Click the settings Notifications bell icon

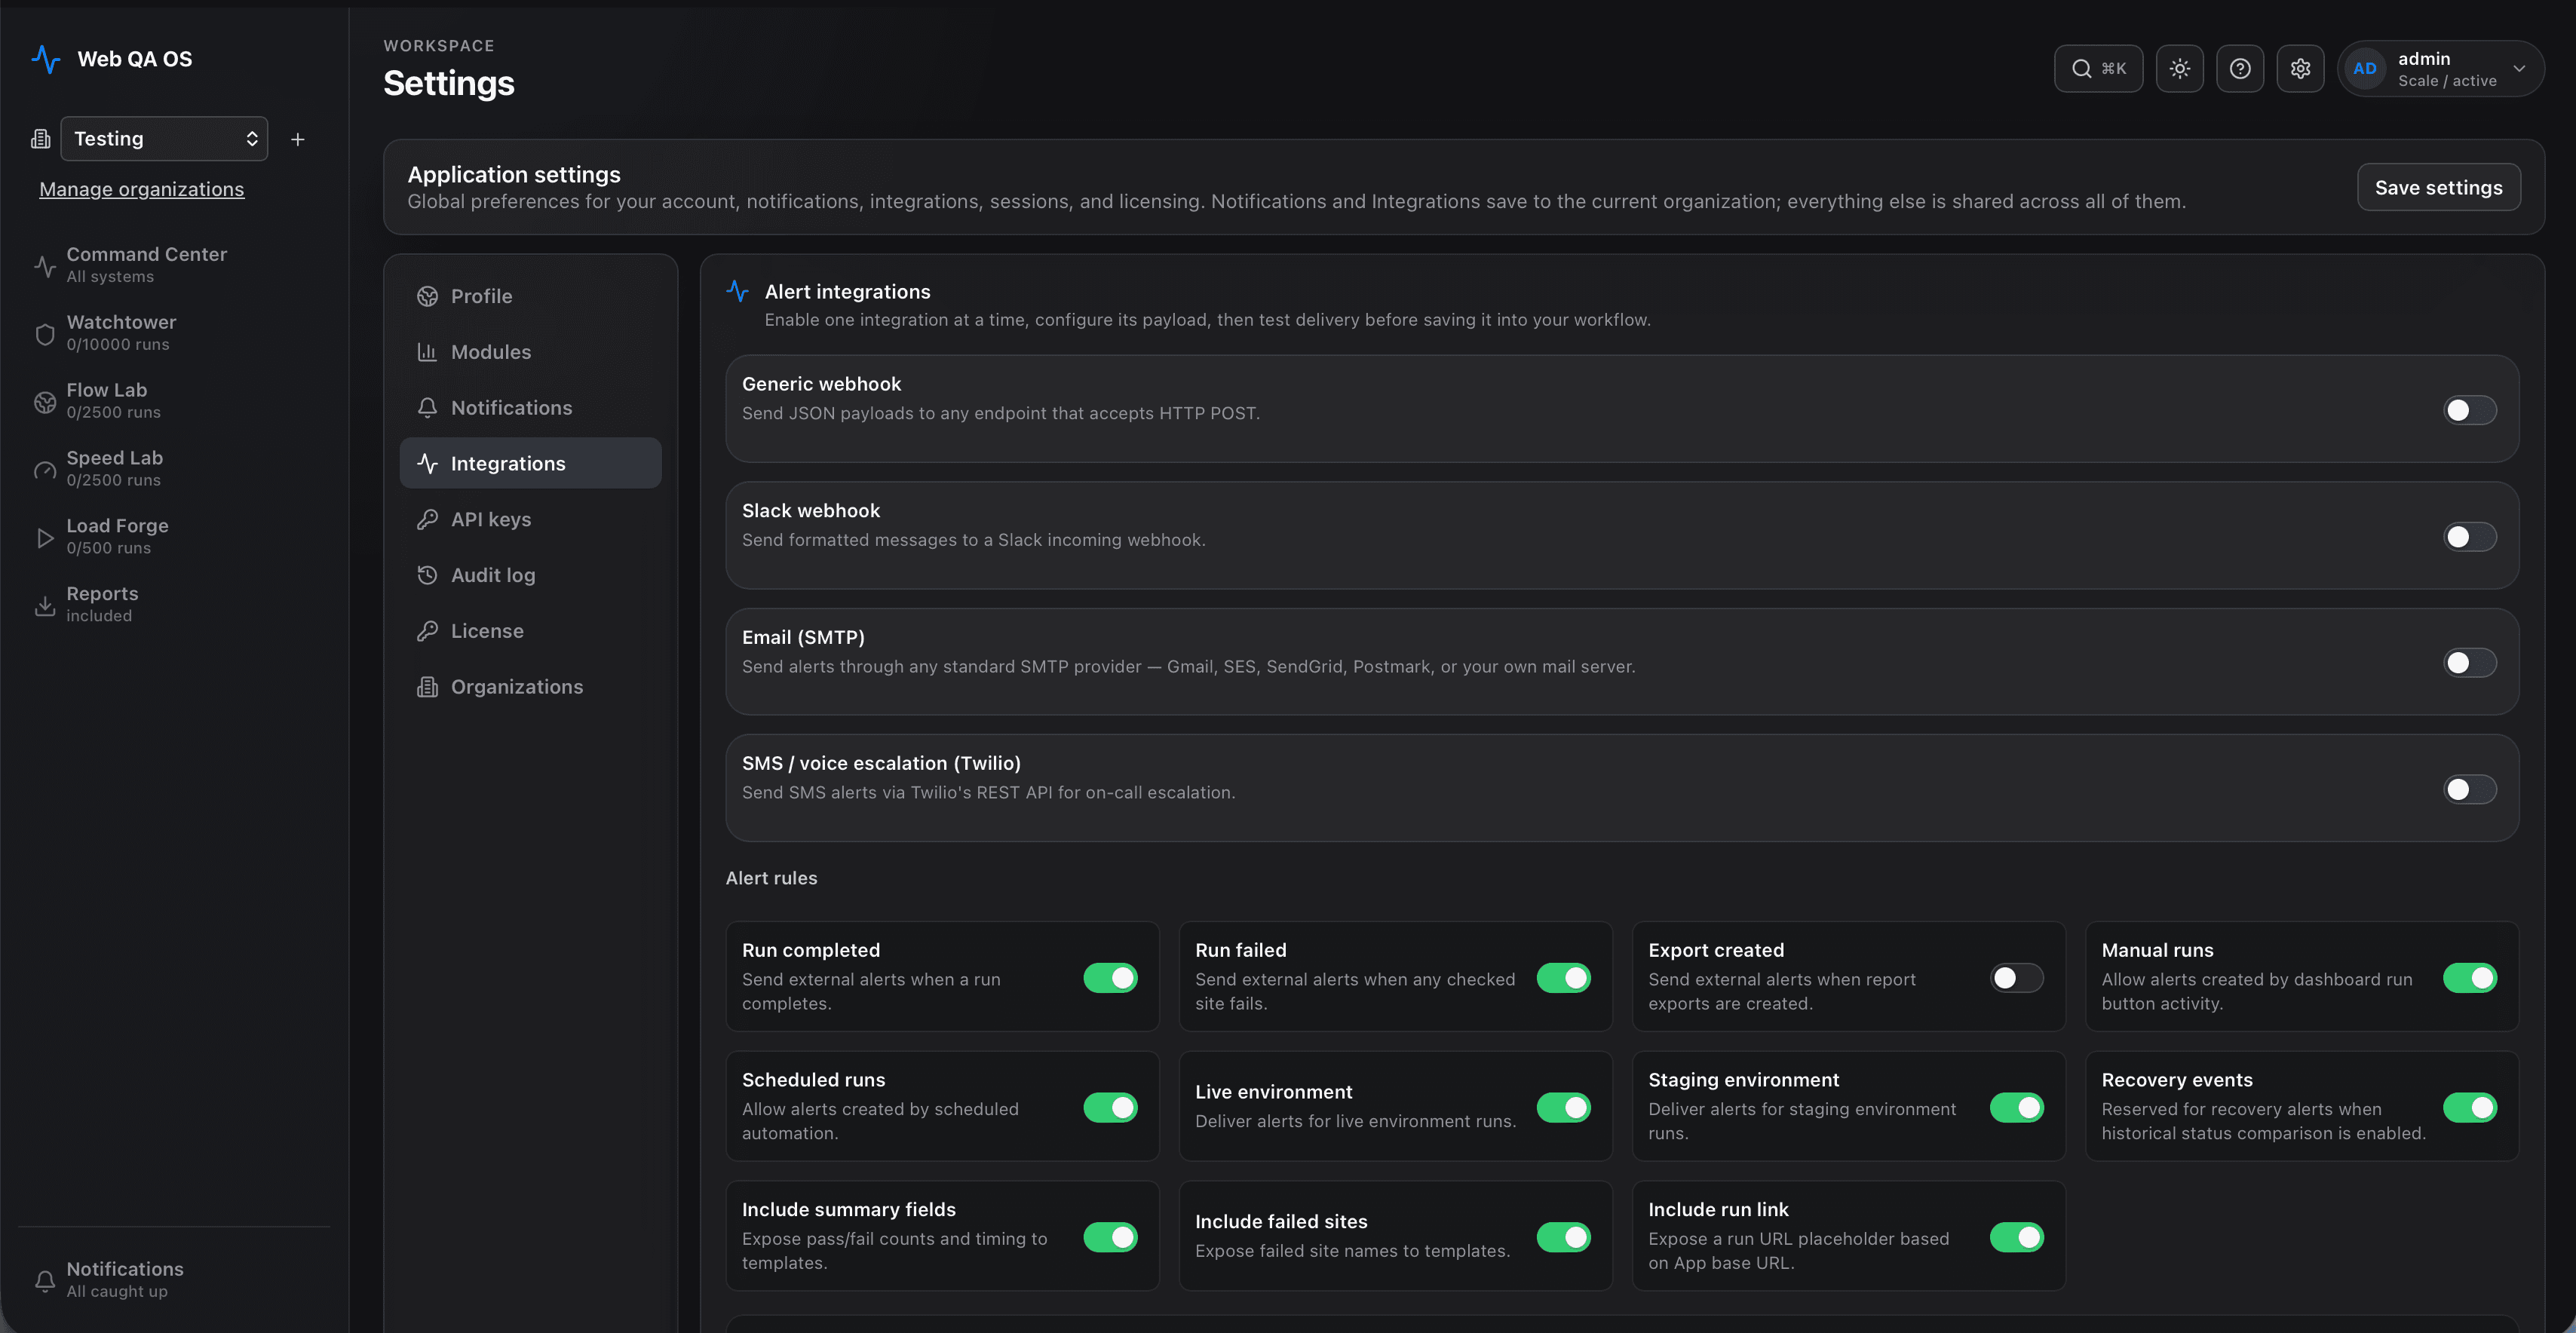(x=427, y=408)
